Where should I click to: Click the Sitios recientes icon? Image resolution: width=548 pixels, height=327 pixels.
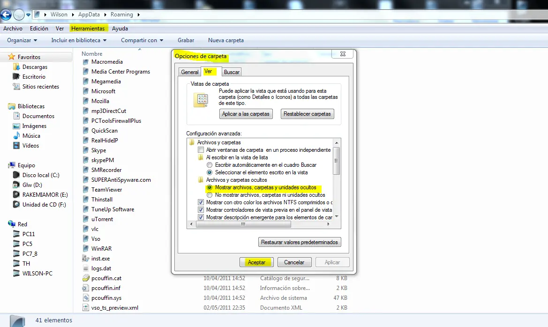click(x=16, y=86)
